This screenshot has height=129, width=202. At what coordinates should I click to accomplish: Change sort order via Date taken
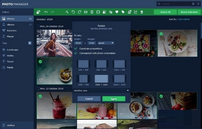(184, 19)
